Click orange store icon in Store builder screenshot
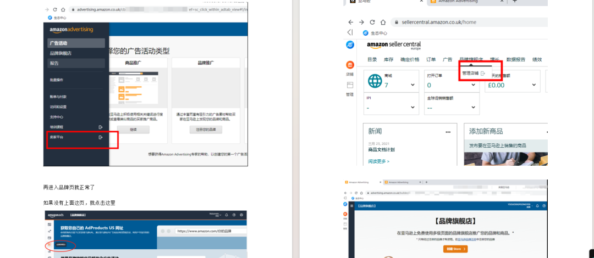594x258 pixels. coord(345,214)
